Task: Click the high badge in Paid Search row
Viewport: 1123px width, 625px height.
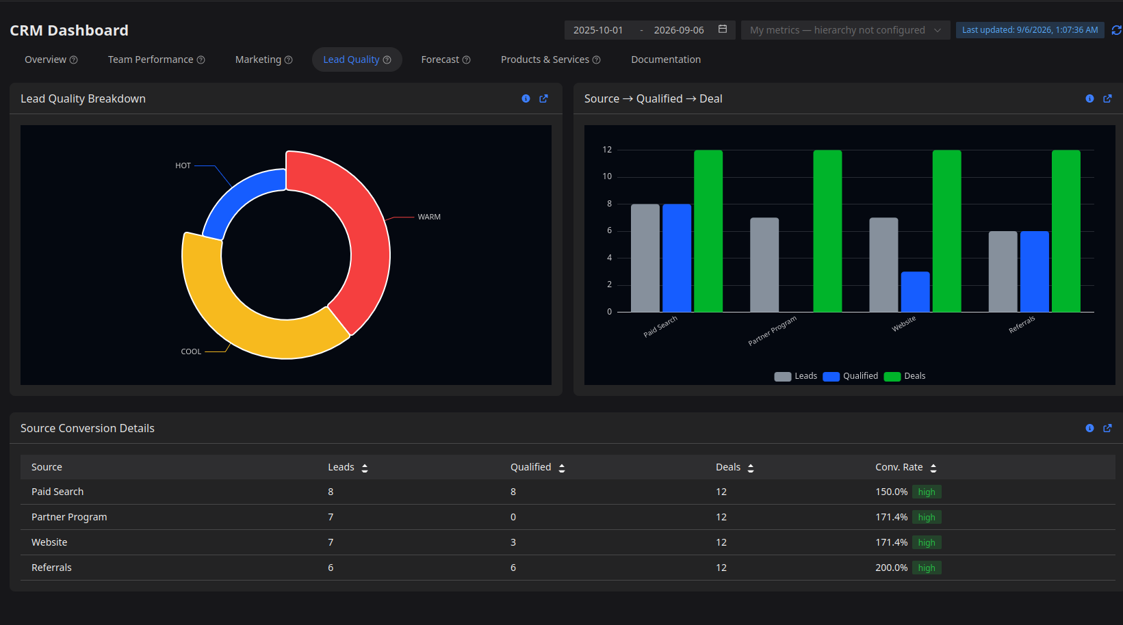Action: 927,492
